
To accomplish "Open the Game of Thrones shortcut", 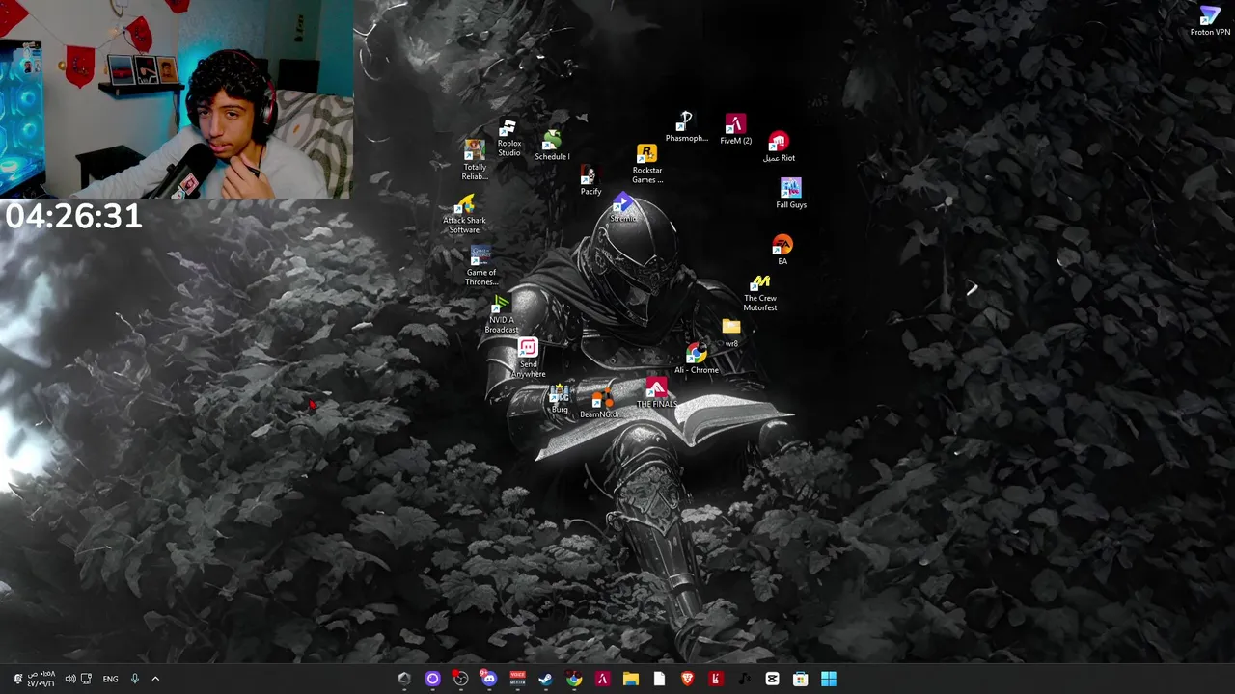I will point(480,267).
